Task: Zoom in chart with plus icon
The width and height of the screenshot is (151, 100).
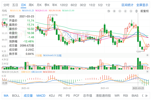Action: [x=114, y=11]
